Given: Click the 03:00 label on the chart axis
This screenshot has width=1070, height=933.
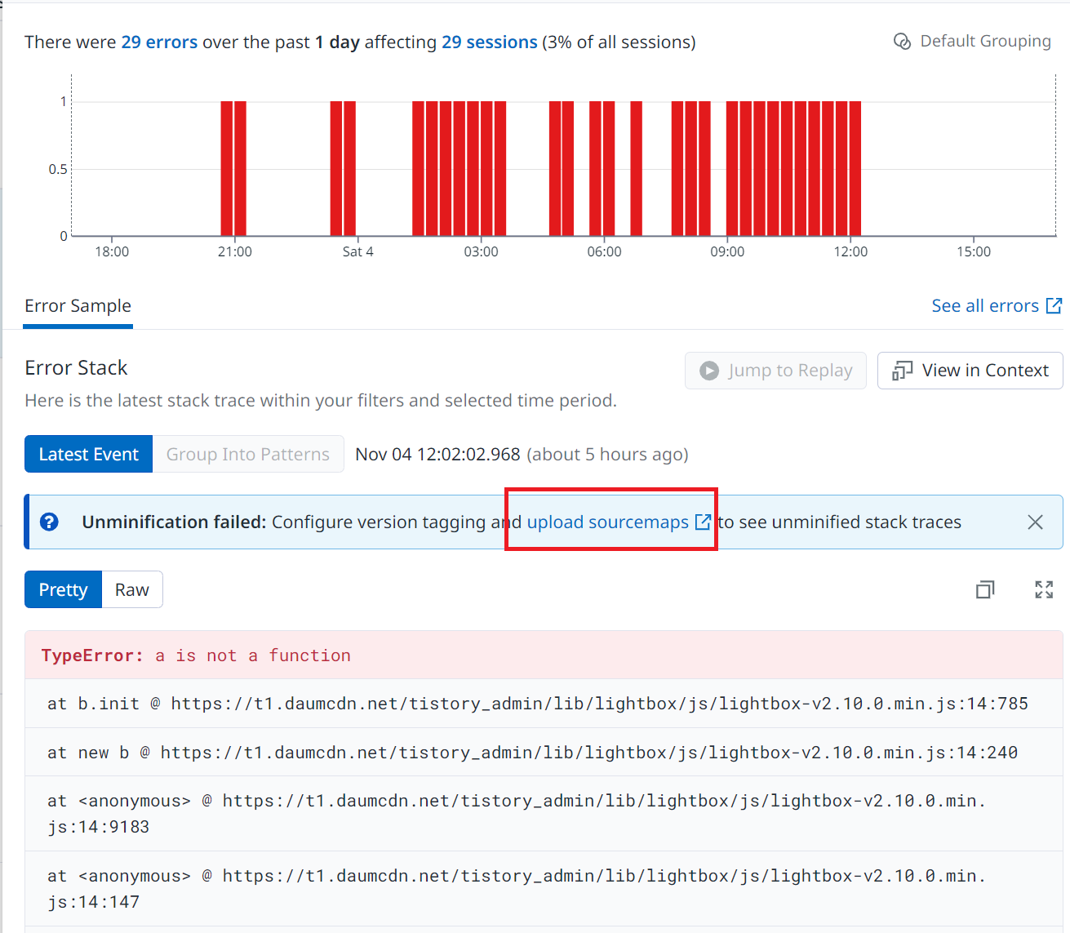Looking at the screenshot, I should [x=481, y=251].
